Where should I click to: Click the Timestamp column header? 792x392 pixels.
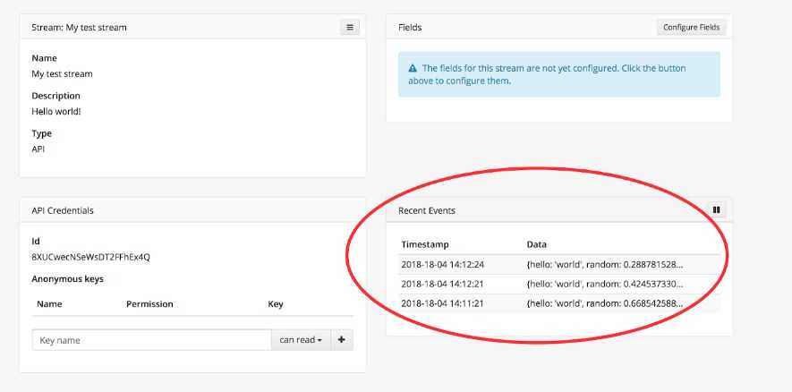(425, 244)
